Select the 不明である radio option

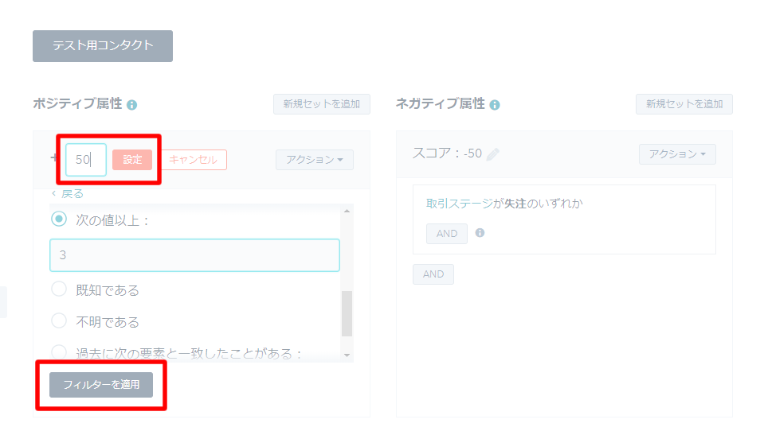coord(59,320)
